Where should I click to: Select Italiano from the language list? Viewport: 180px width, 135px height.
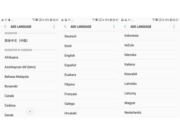130,64
